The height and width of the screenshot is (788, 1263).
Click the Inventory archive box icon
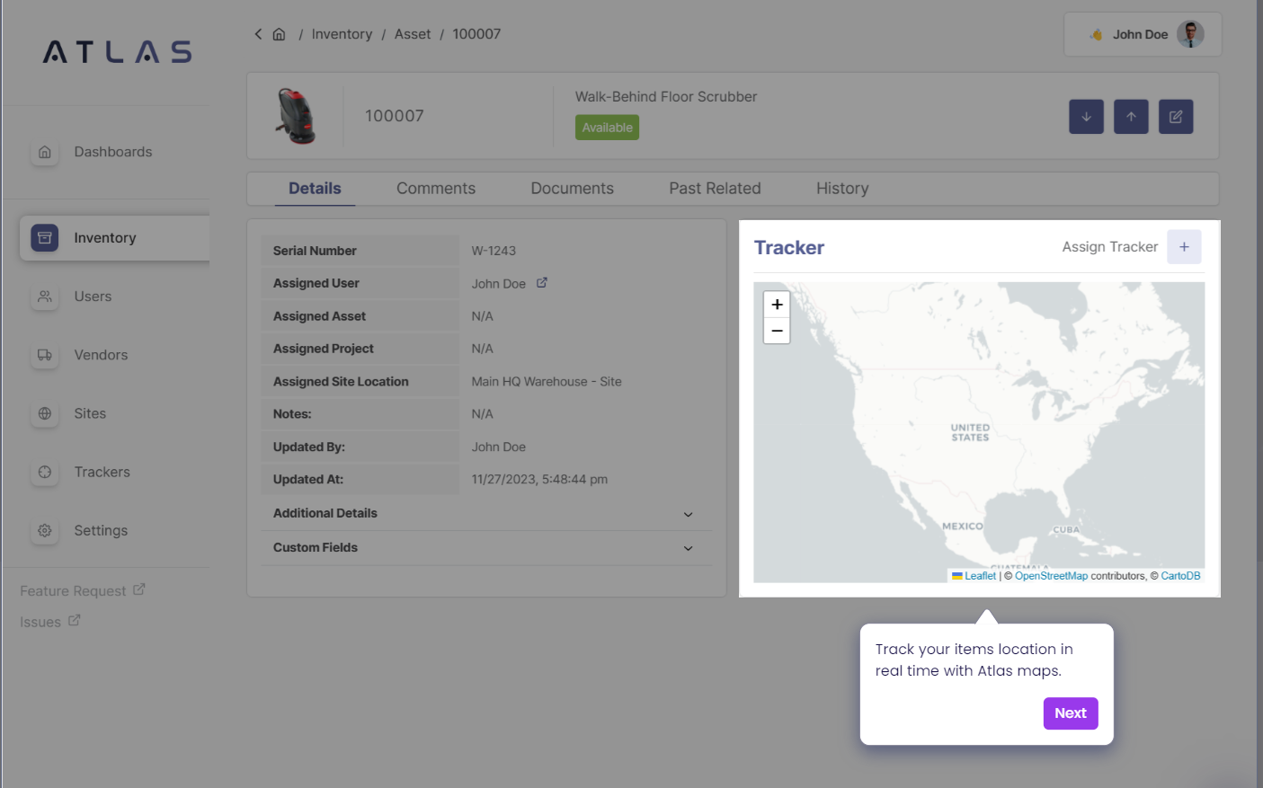click(45, 238)
